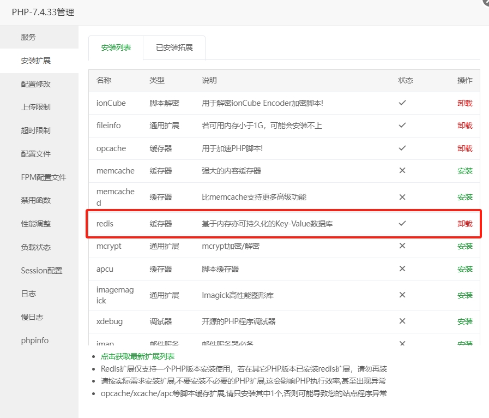Click the memcached status X icon
489x418 pixels.
pyautogui.click(x=402, y=197)
